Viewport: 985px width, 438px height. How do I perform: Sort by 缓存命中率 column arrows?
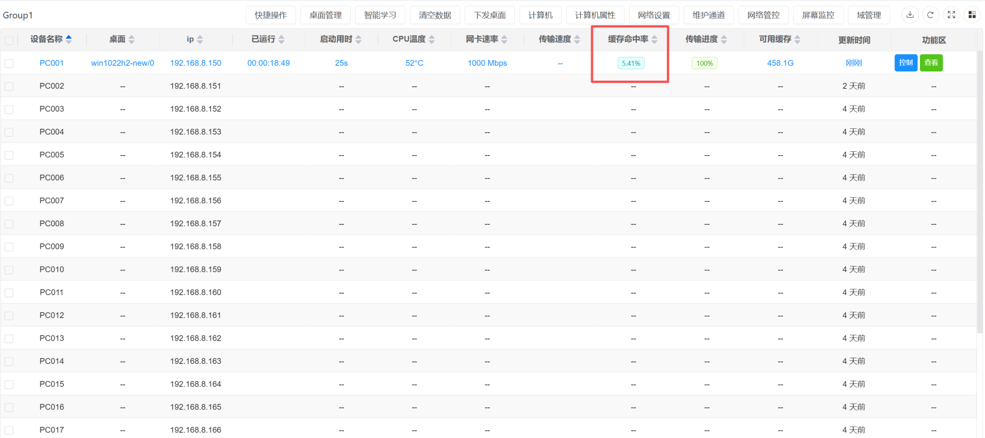[x=654, y=39]
